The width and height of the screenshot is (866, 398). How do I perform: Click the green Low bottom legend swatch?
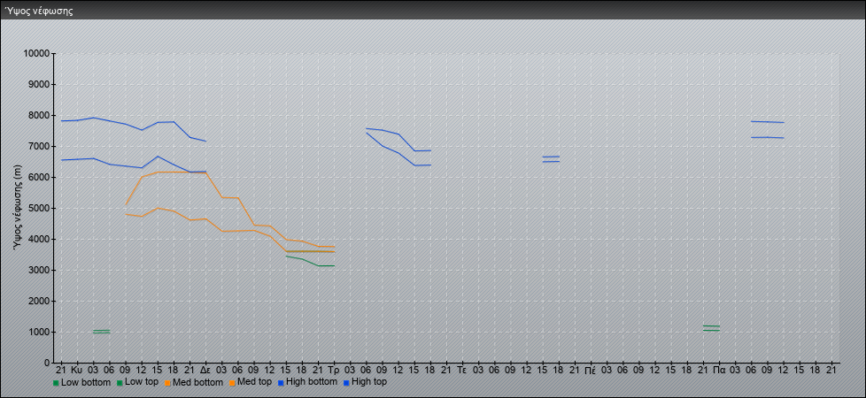point(56,383)
